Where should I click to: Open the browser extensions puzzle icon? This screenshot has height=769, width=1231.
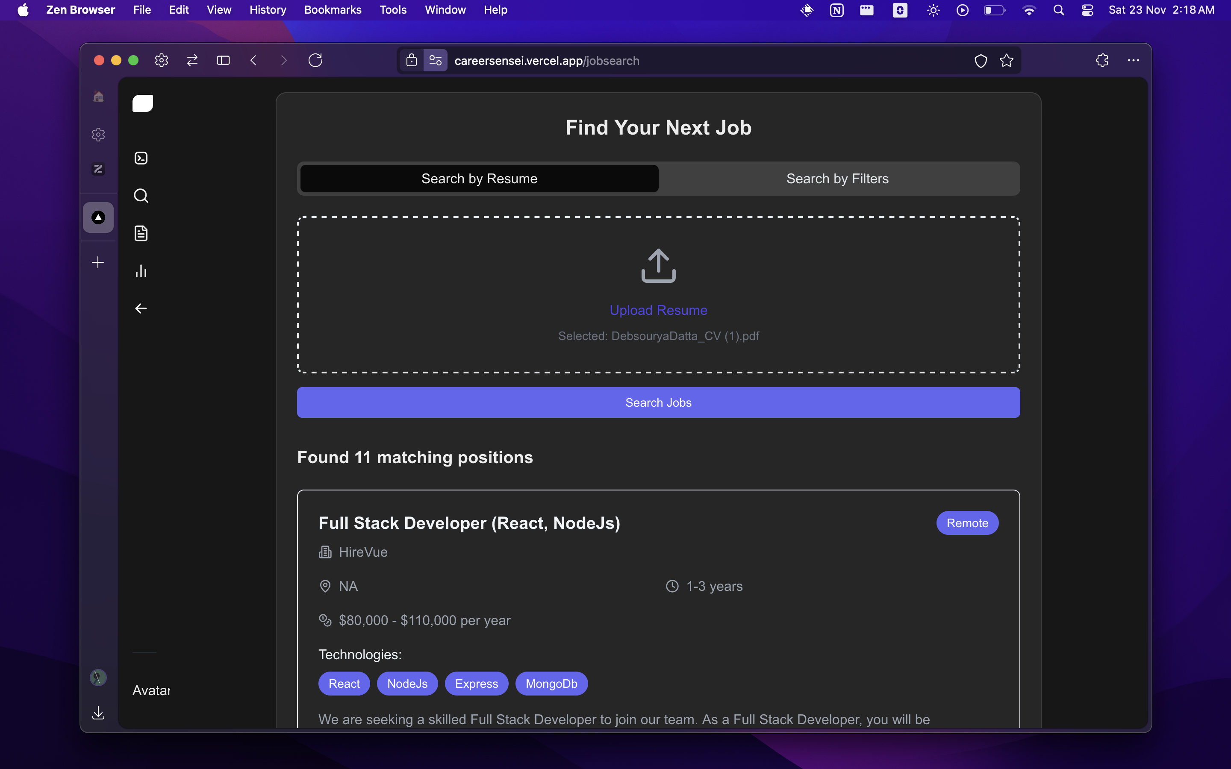point(1102,61)
